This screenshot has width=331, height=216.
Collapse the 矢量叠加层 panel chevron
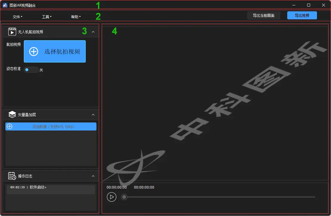(x=93, y=115)
